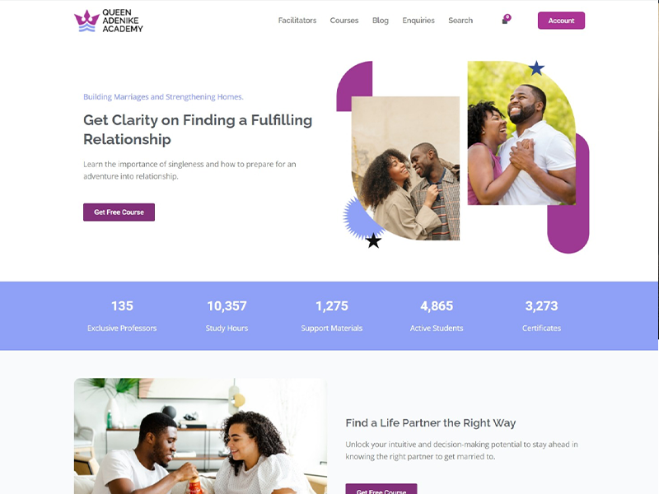
Task: Click the cart item count badge
Action: 507,17
